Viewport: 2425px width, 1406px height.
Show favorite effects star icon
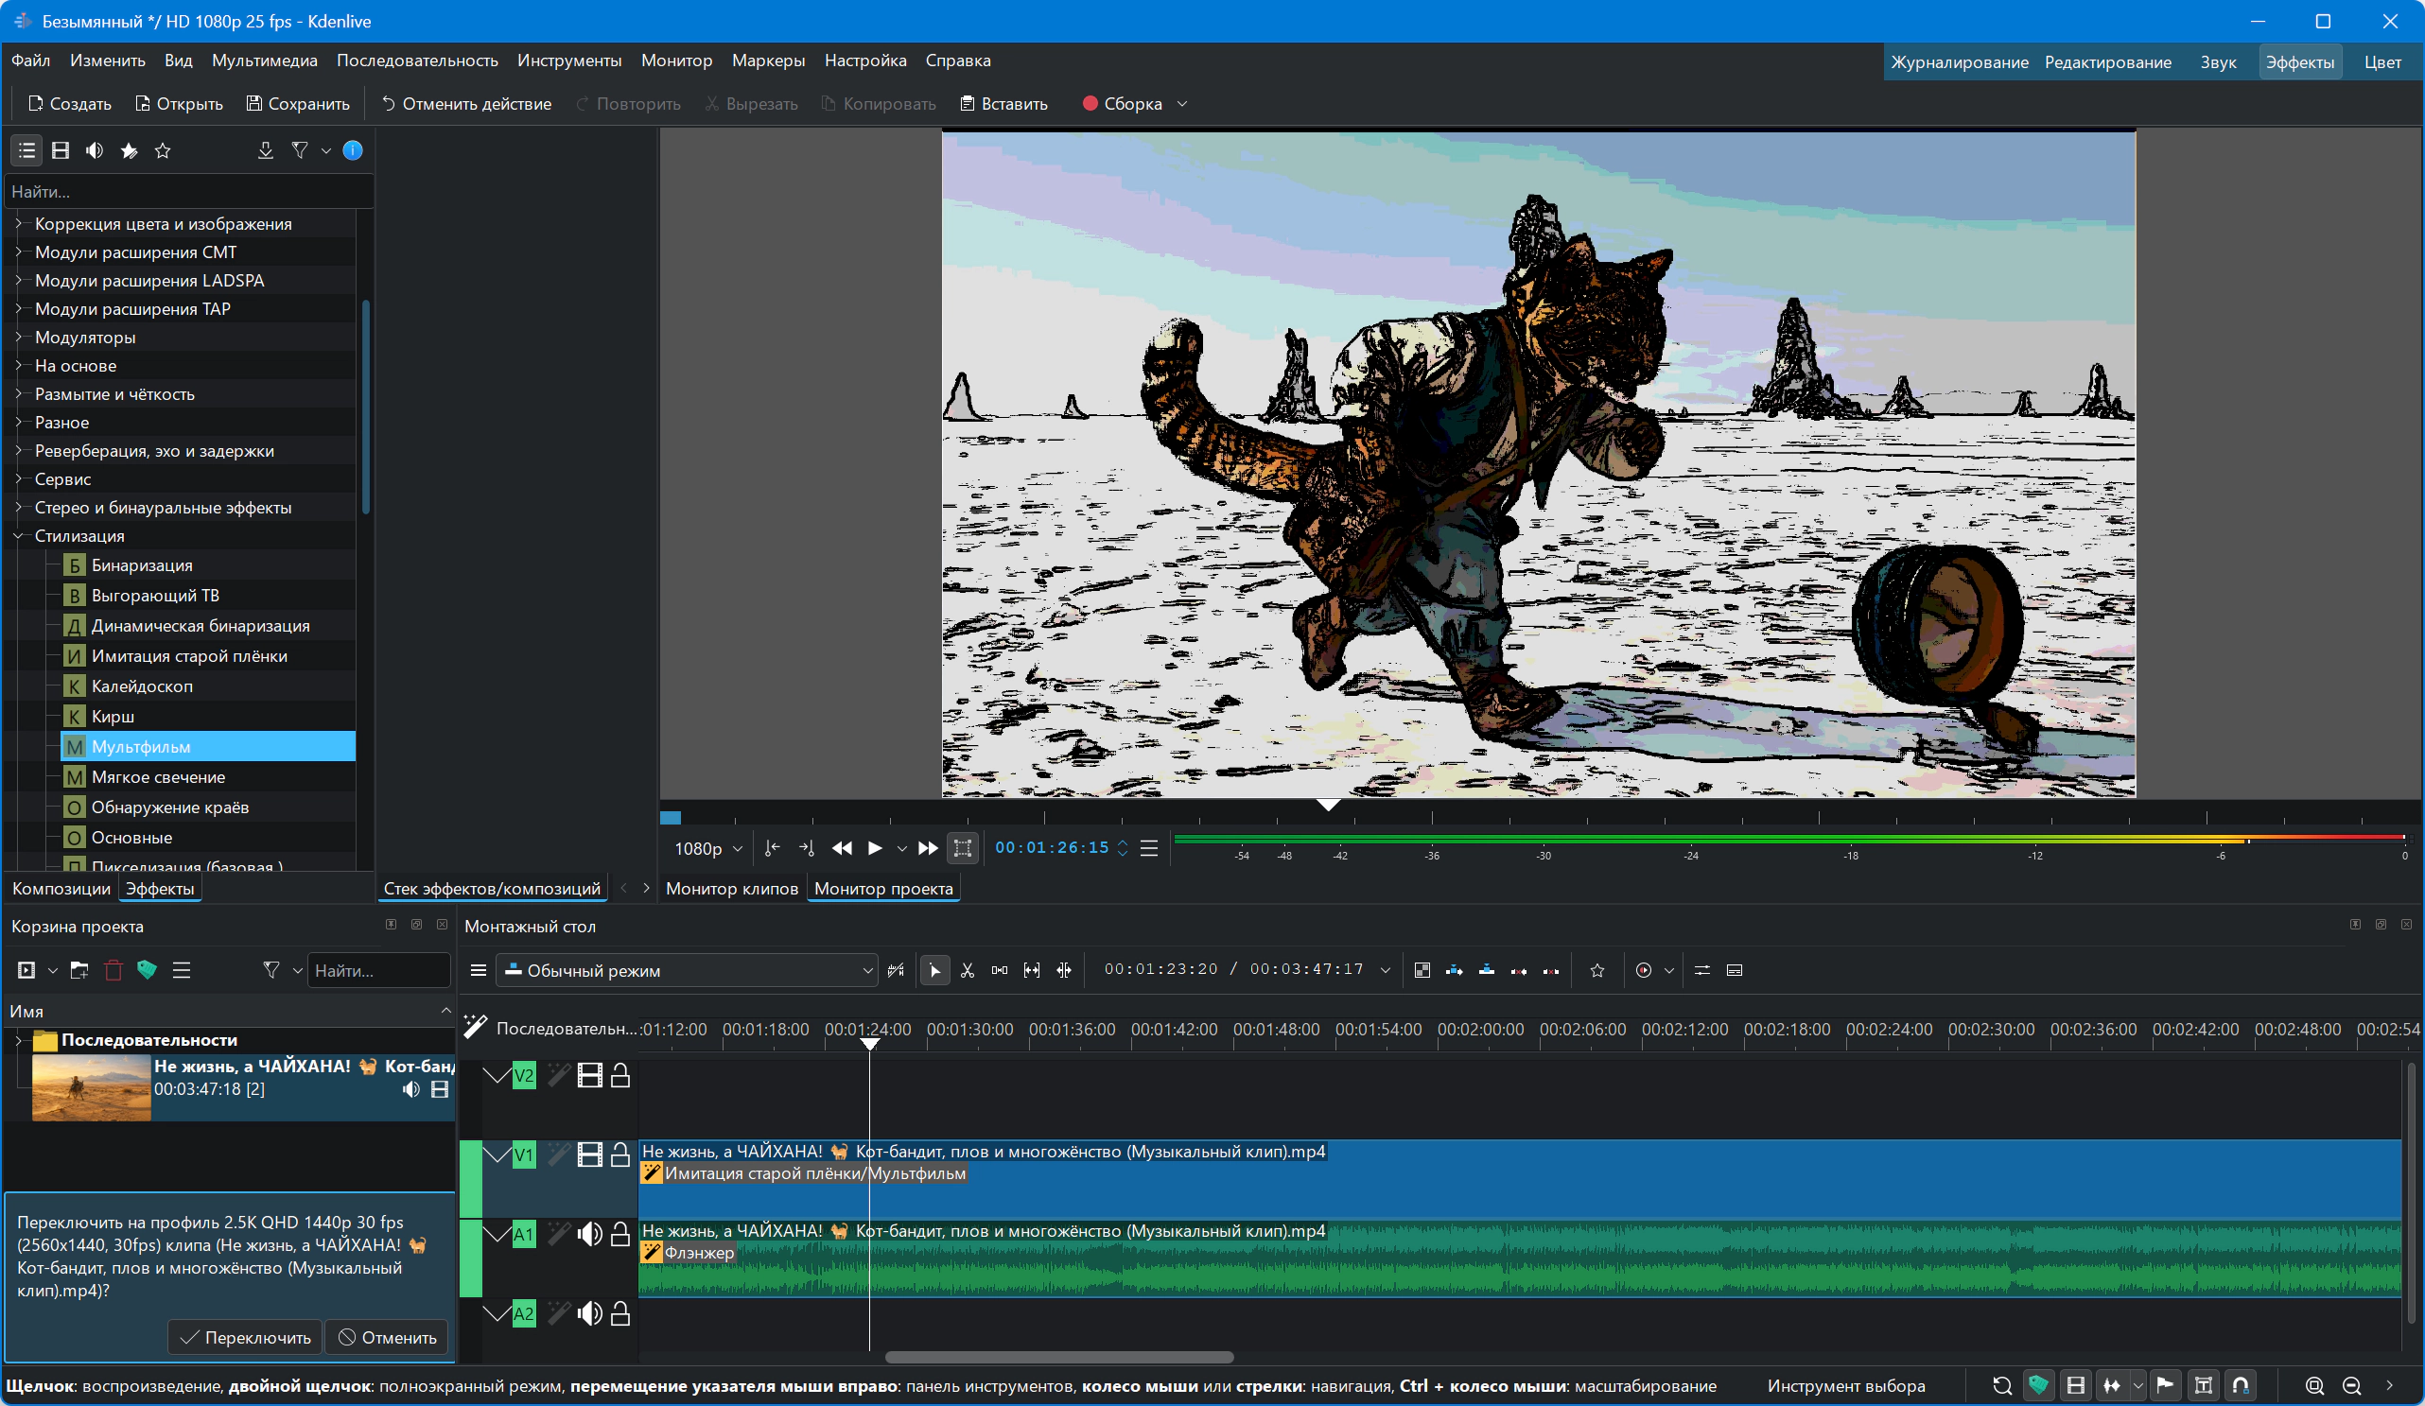coord(163,150)
